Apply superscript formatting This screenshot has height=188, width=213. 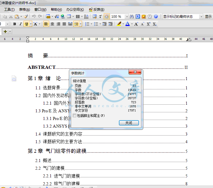click(x=148, y=24)
